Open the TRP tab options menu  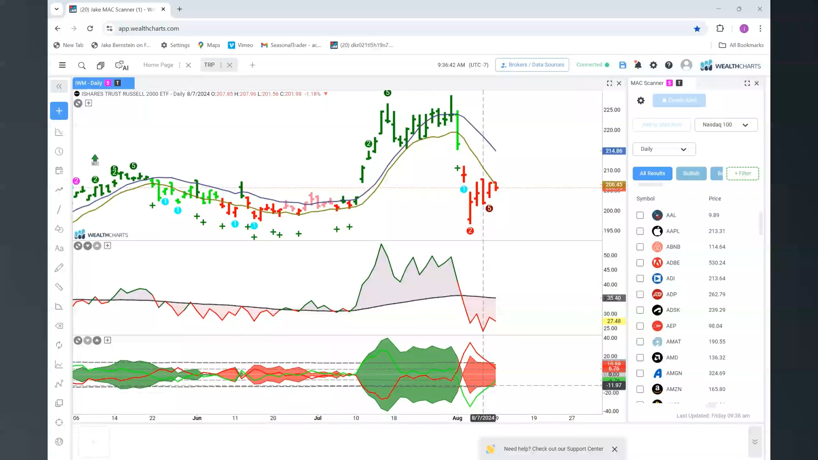tap(221, 65)
